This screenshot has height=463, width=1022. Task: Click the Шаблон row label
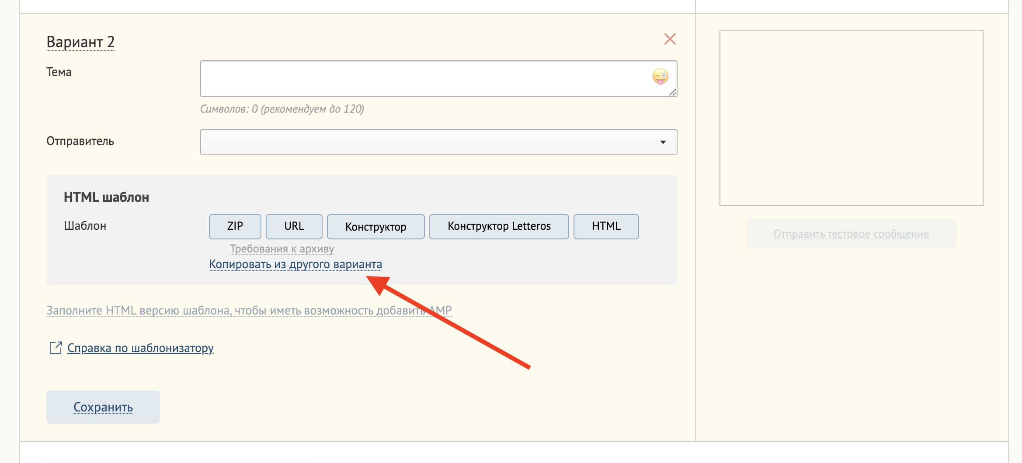click(85, 226)
